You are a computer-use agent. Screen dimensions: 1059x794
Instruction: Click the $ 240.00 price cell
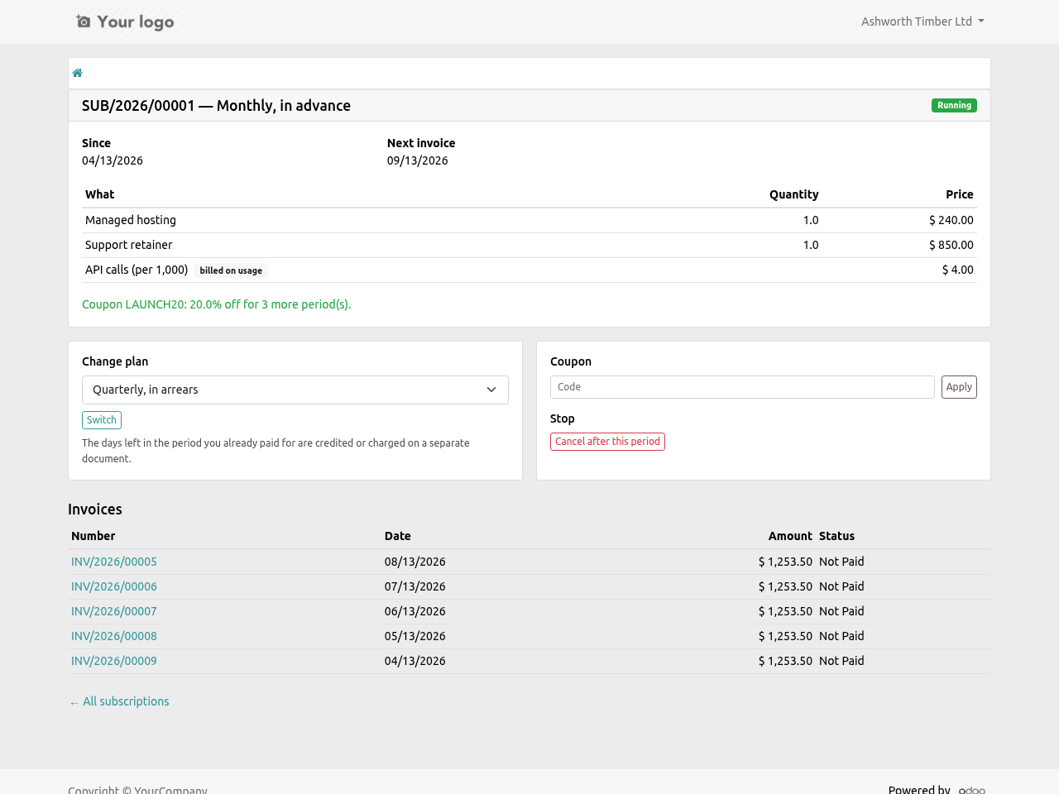coord(951,220)
